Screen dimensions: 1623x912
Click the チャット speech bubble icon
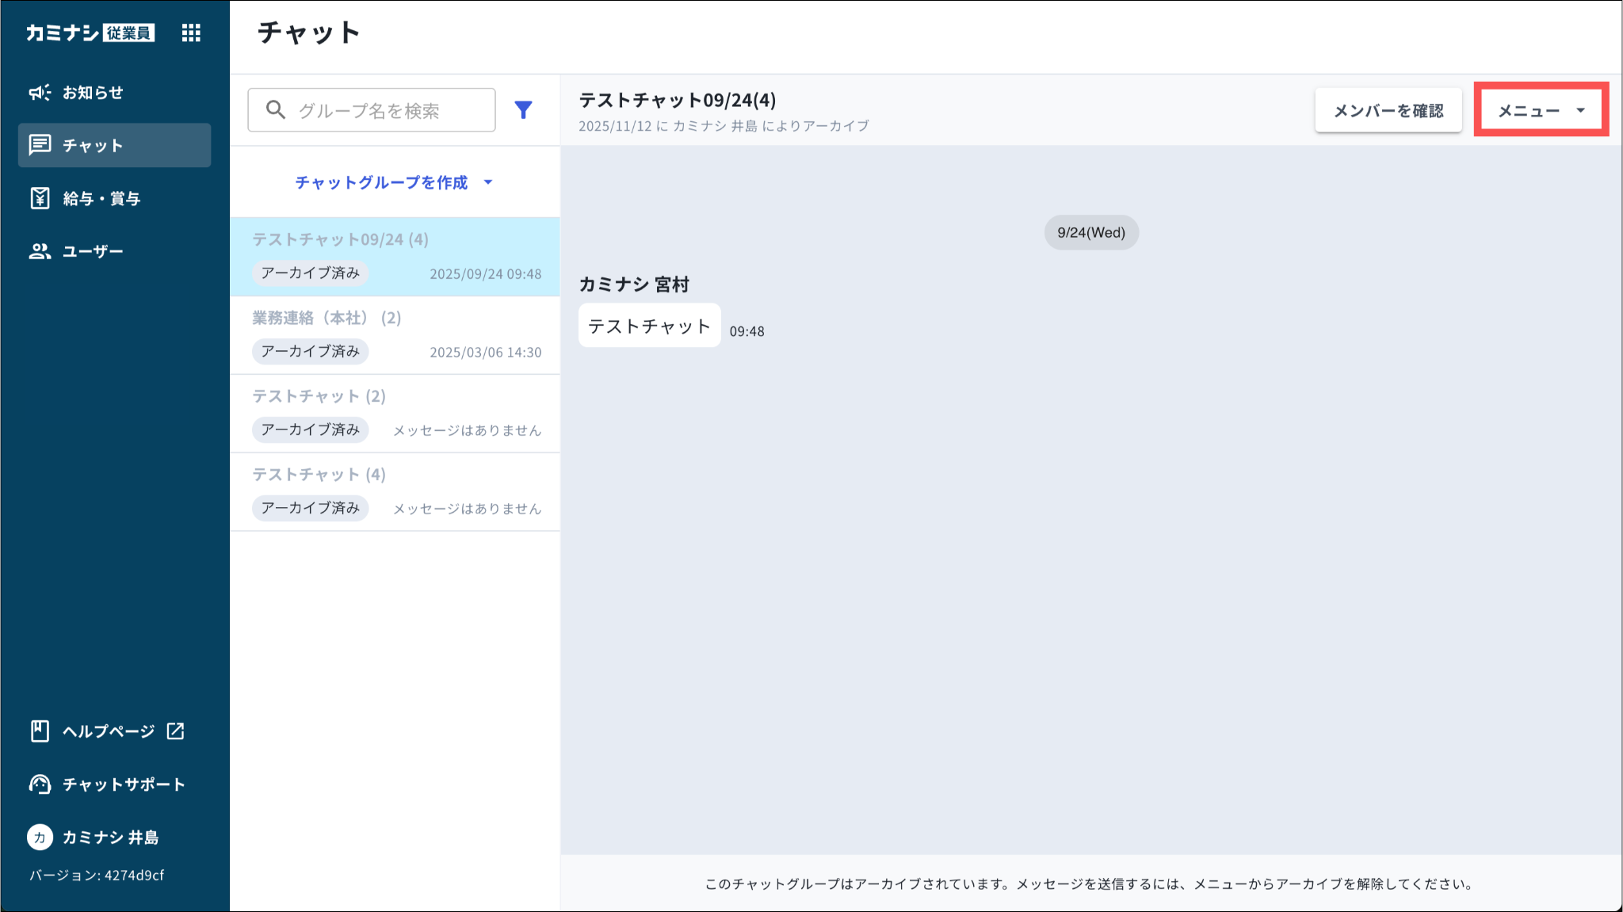point(40,145)
